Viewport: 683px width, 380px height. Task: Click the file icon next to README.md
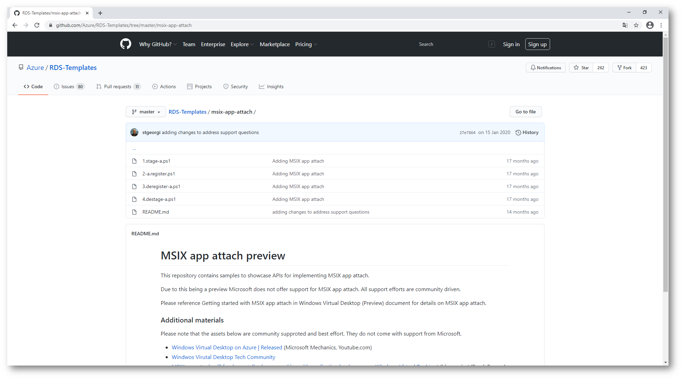(134, 212)
